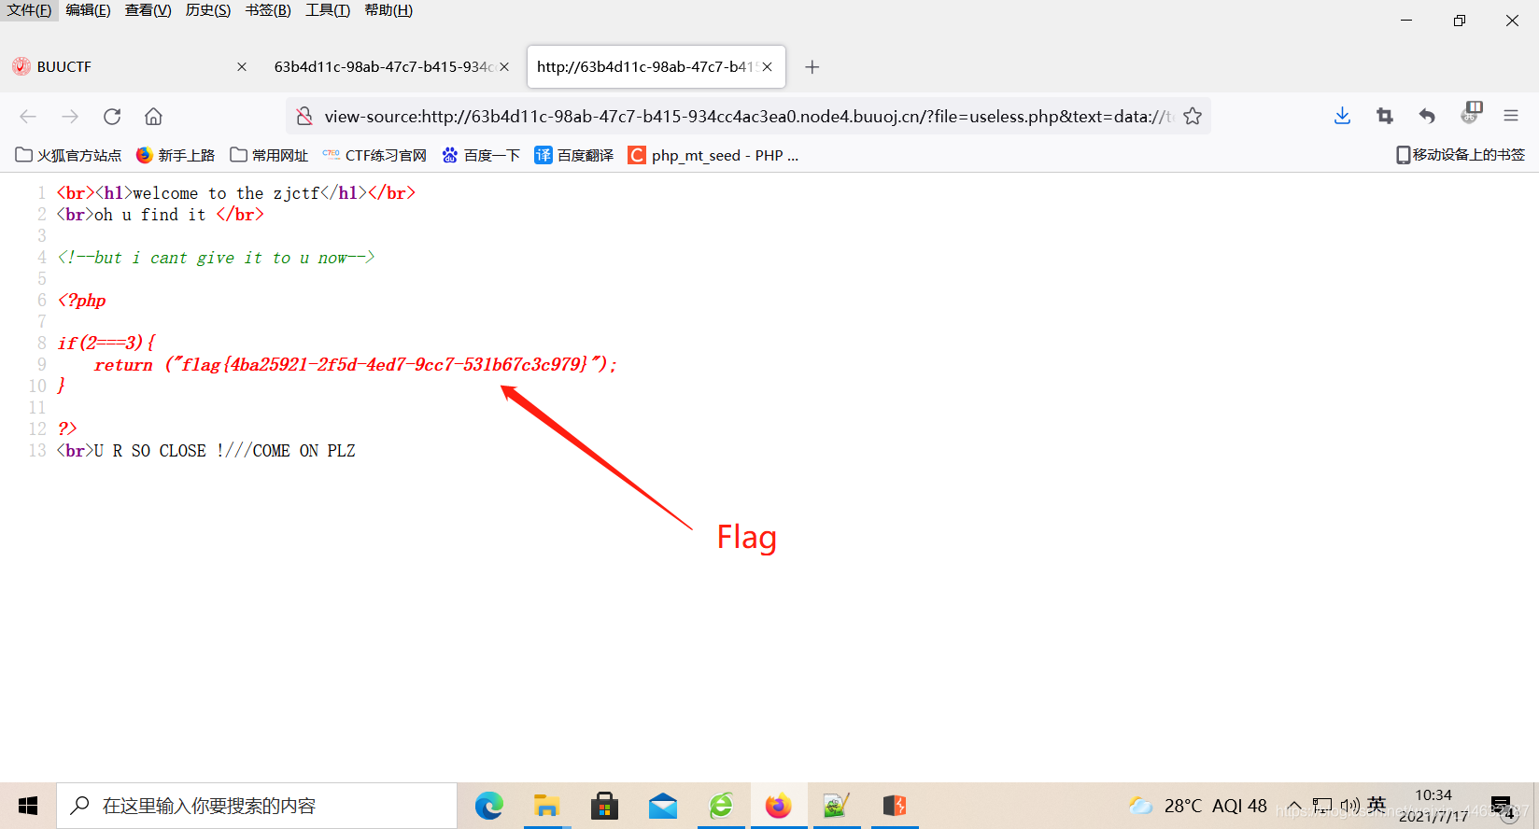Show site security information lock icon

pos(304,117)
